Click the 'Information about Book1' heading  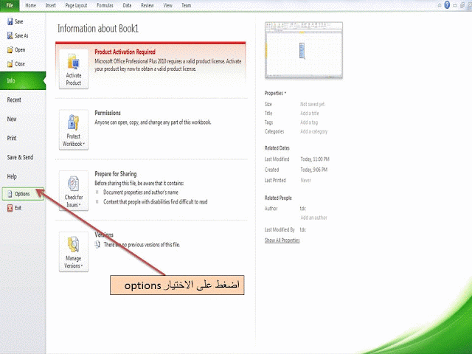(x=98, y=29)
